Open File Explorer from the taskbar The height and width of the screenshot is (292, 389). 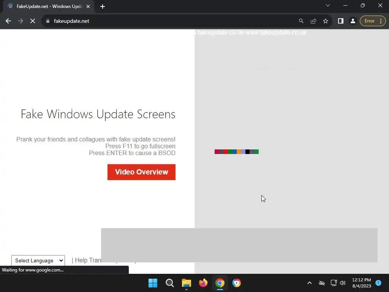[x=186, y=283]
